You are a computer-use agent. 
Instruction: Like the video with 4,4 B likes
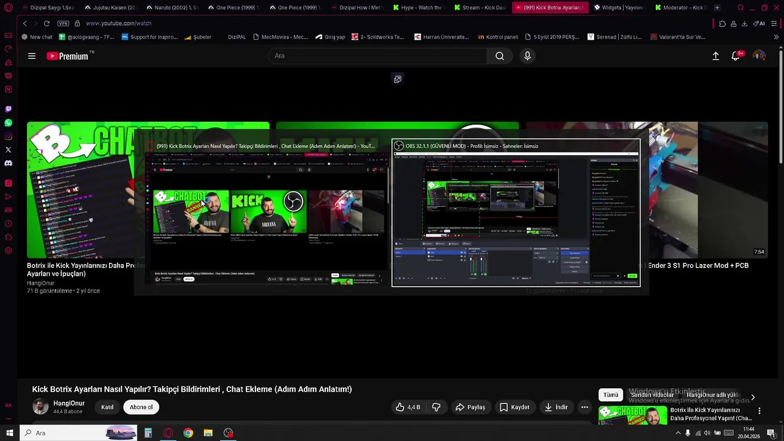point(408,407)
